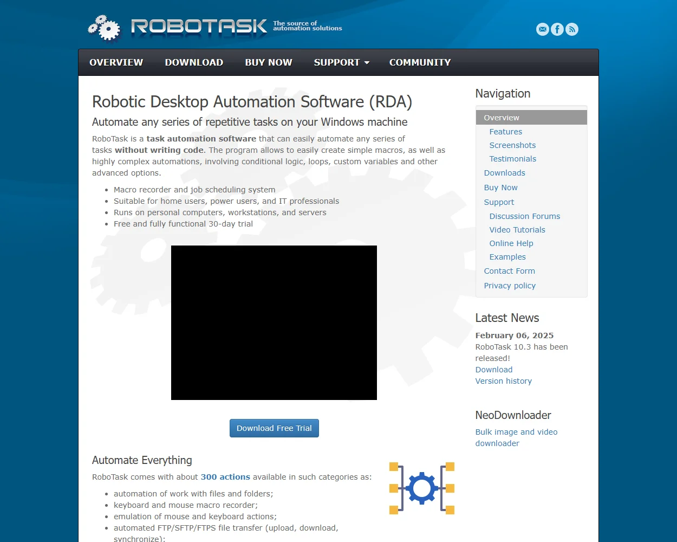677x542 pixels.
Task: Play the embedded video in the black frame
Action: point(274,322)
